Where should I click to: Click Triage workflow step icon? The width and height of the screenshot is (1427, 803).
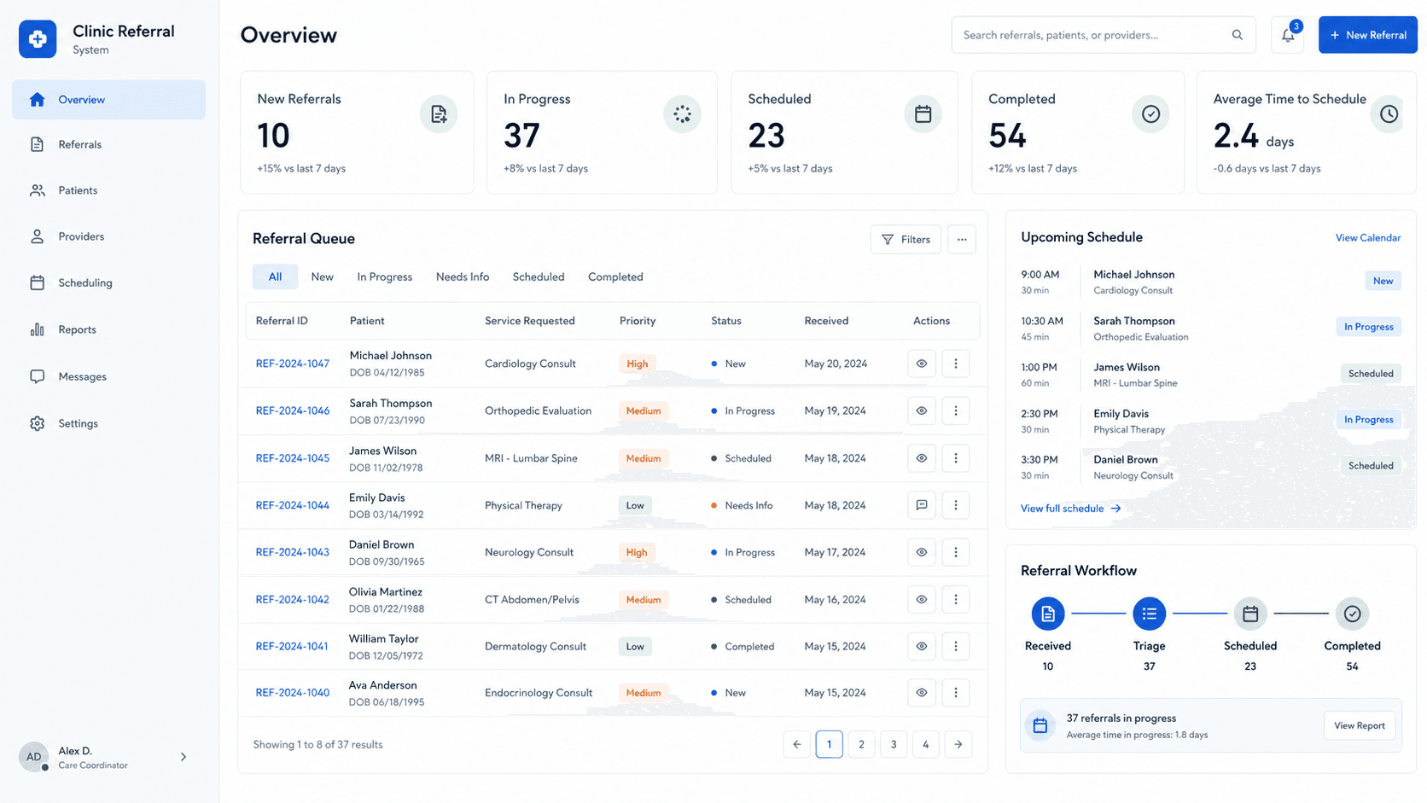pos(1149,614)
